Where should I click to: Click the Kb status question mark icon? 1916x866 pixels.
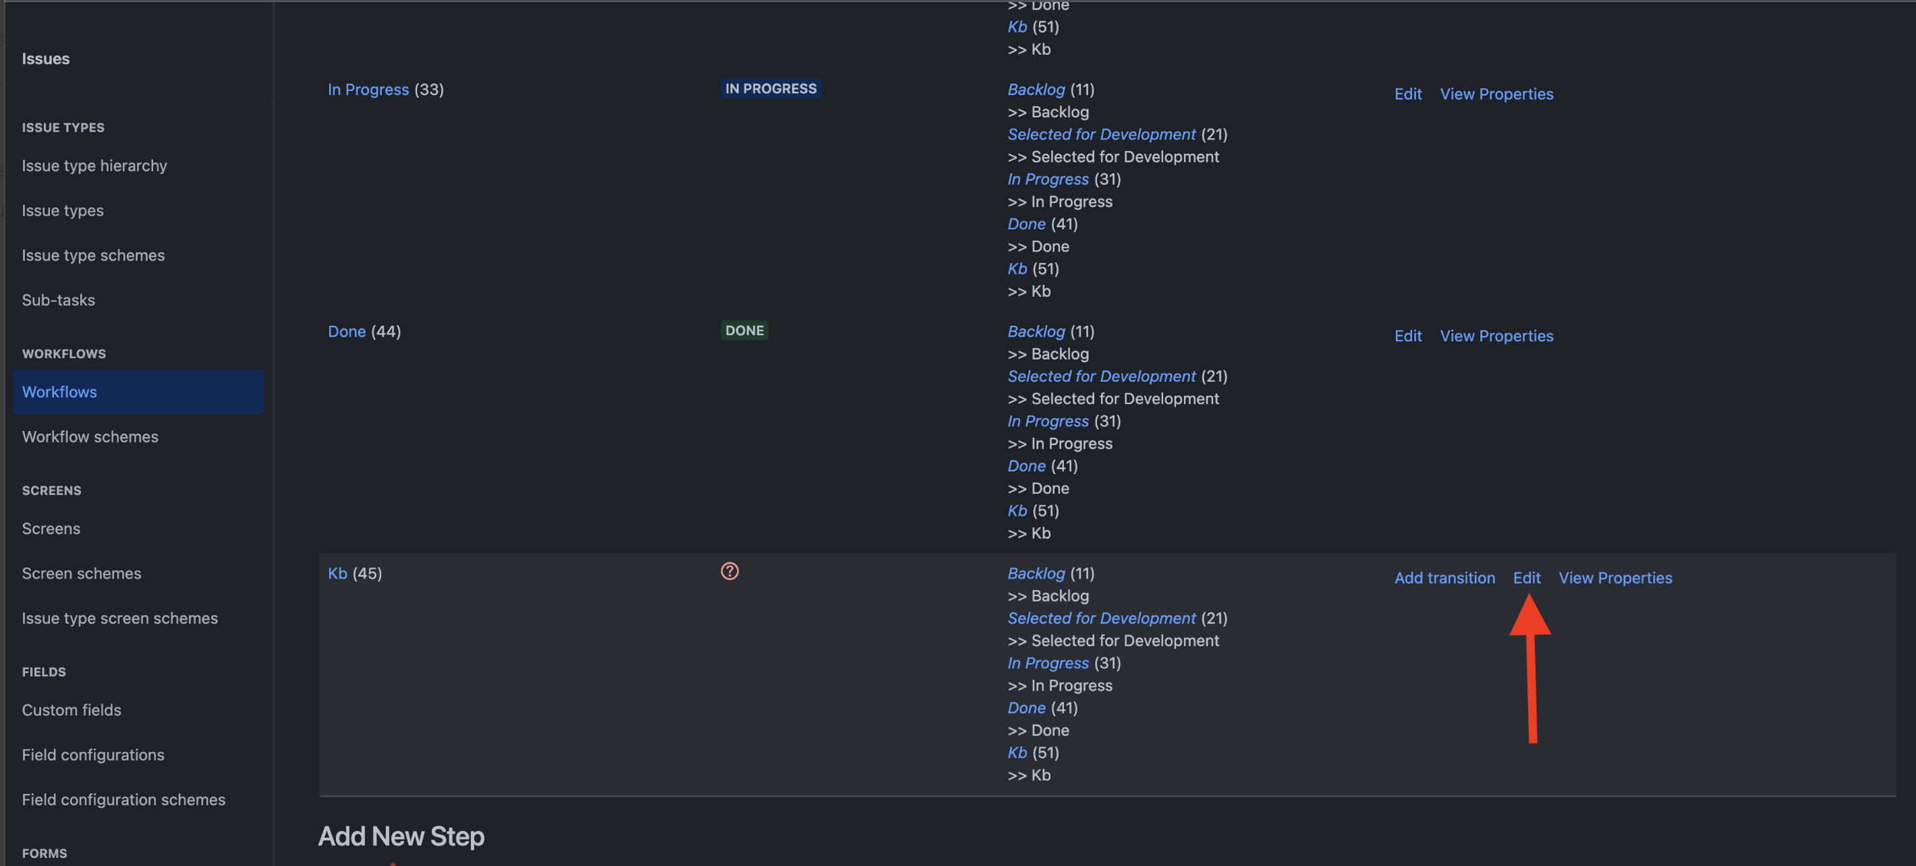(730, 571)
